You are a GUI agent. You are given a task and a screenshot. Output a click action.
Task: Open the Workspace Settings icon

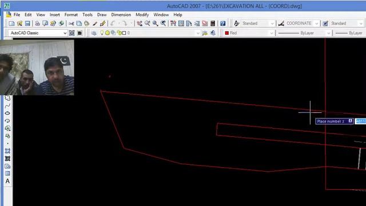point(72,33)
